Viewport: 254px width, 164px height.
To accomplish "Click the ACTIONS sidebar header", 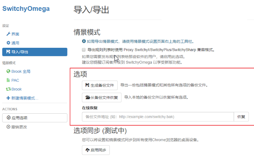I will (x=10, y=109).
